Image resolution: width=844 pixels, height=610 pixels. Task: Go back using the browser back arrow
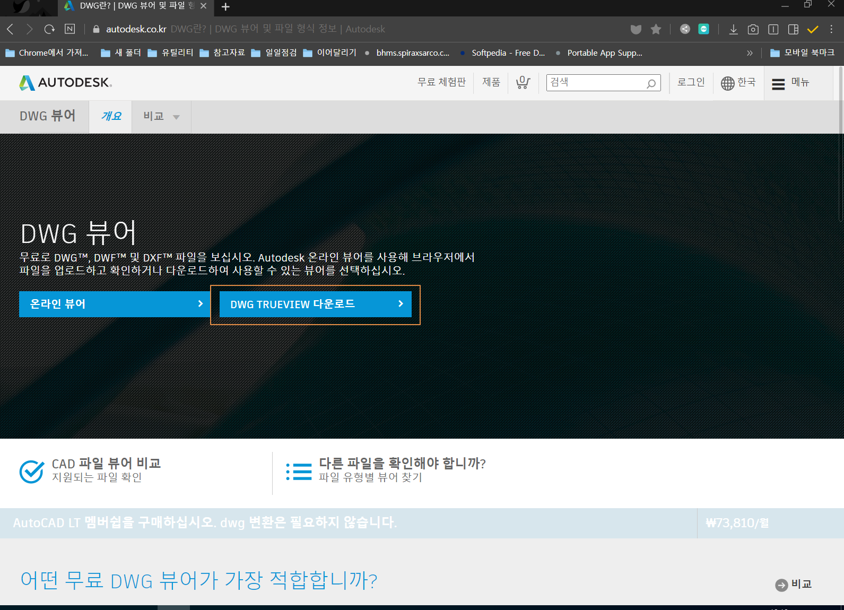point(10,29)
